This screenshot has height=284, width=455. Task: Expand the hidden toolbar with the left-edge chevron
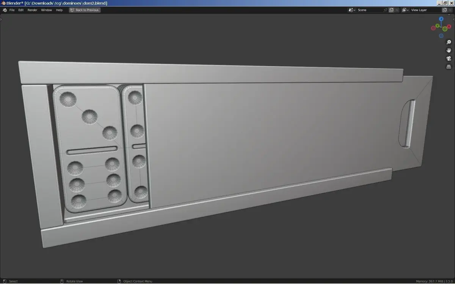1,19
